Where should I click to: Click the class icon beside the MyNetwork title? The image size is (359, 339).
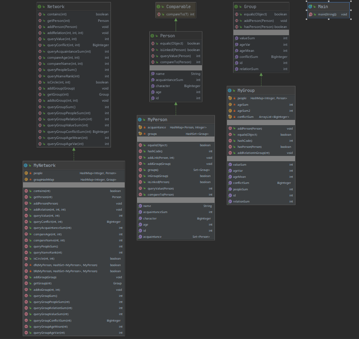[x=26, y=165]
